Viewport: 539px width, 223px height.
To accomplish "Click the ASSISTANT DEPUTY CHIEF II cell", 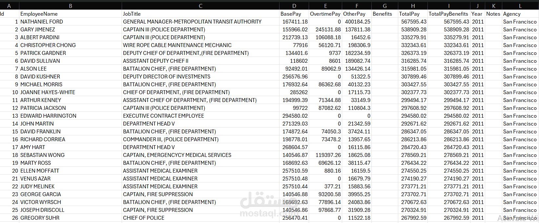I will pos(200,61).
